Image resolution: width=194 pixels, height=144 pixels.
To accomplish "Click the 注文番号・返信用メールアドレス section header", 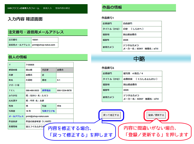I will 48,32.
